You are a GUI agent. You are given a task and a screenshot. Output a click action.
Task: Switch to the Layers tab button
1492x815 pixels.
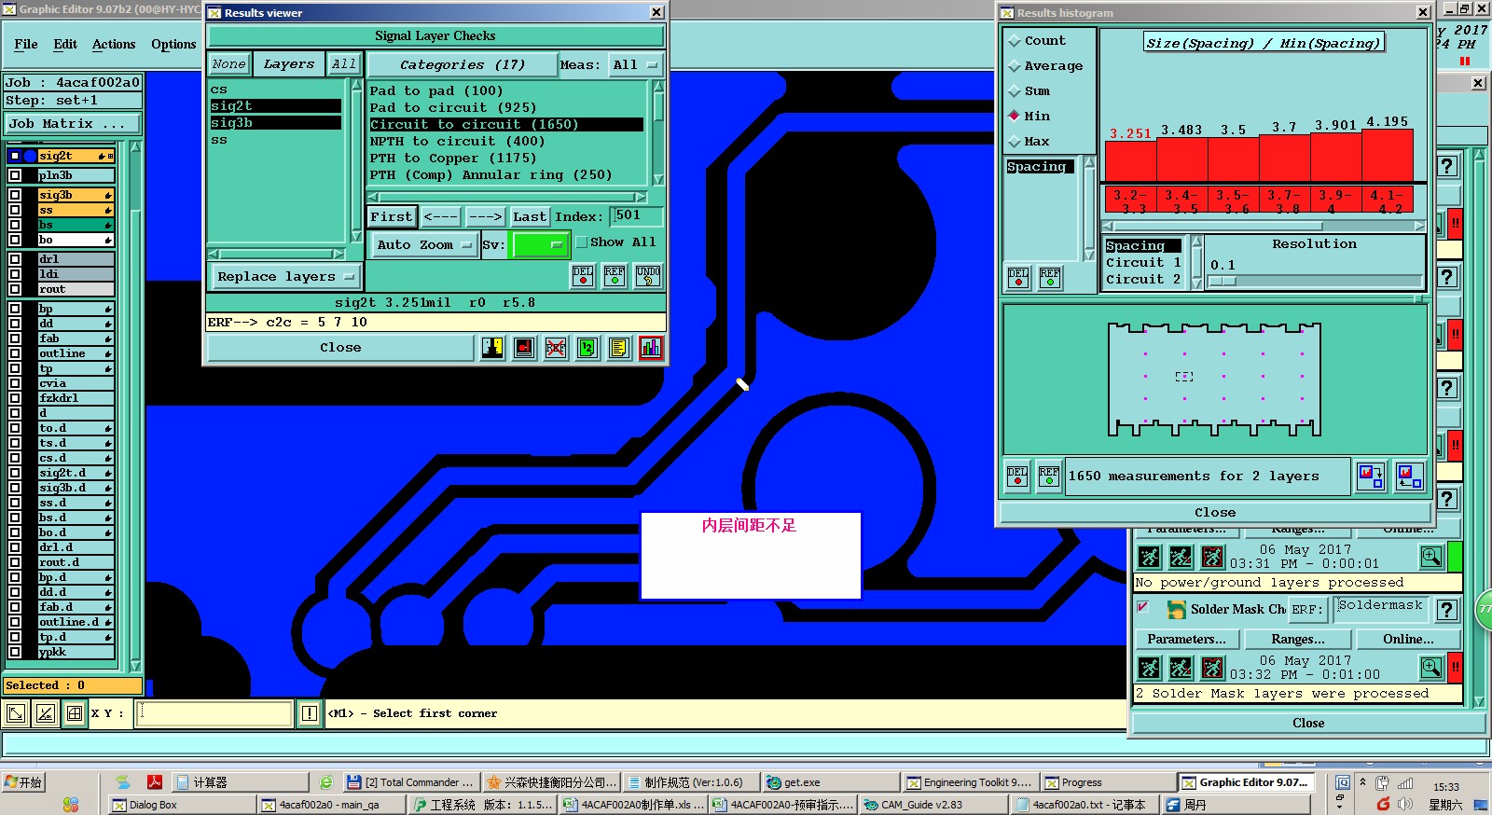click(x=289, y=64)
